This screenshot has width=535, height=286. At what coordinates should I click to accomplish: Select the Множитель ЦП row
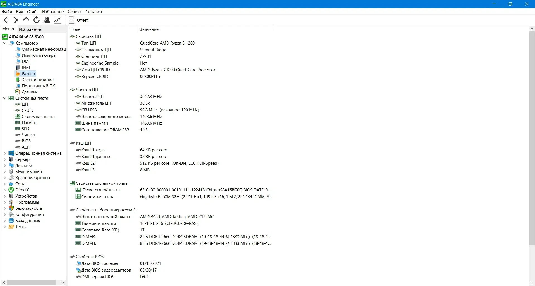click(171, 103)
